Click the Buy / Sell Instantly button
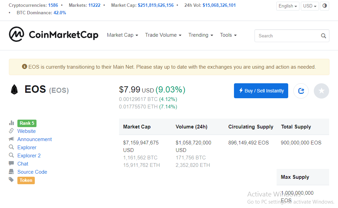The height and width of the screenshot is (208, 338). (261, 91)
